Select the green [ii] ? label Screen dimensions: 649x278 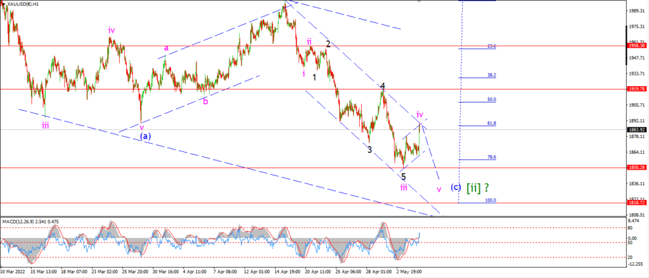[x=478, y=188]
